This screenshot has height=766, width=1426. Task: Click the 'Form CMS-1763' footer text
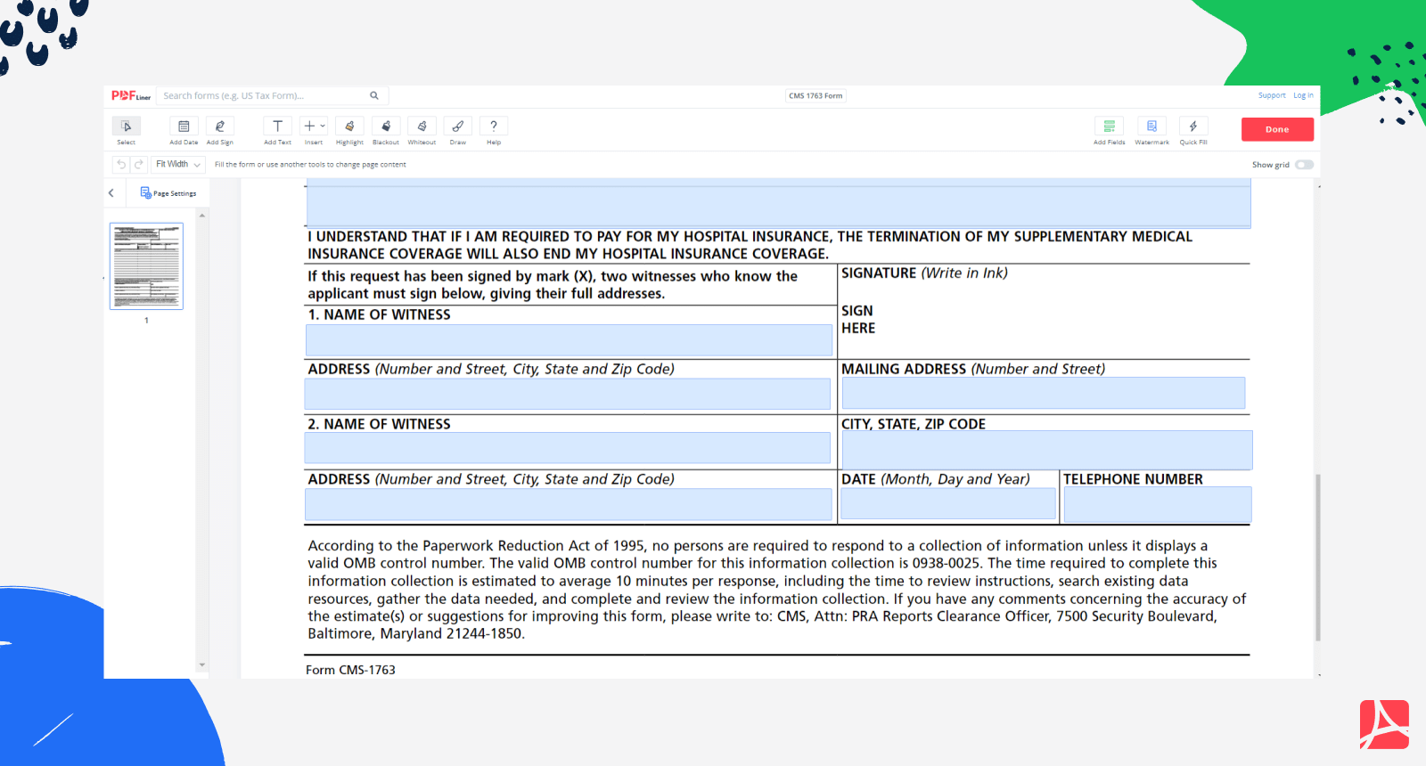[x=350, y=670]
